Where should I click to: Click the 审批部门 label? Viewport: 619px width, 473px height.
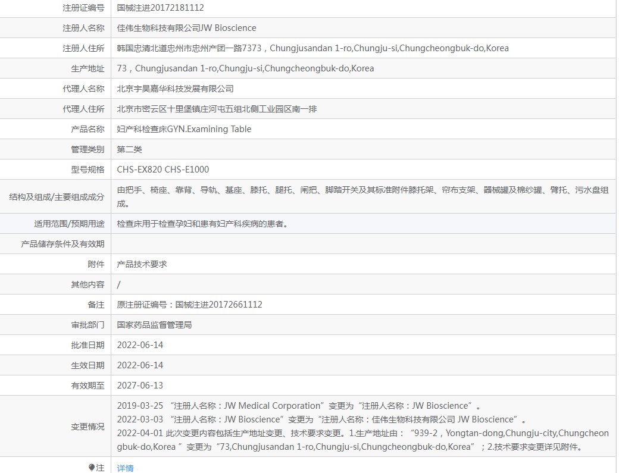tap(87, 325)
